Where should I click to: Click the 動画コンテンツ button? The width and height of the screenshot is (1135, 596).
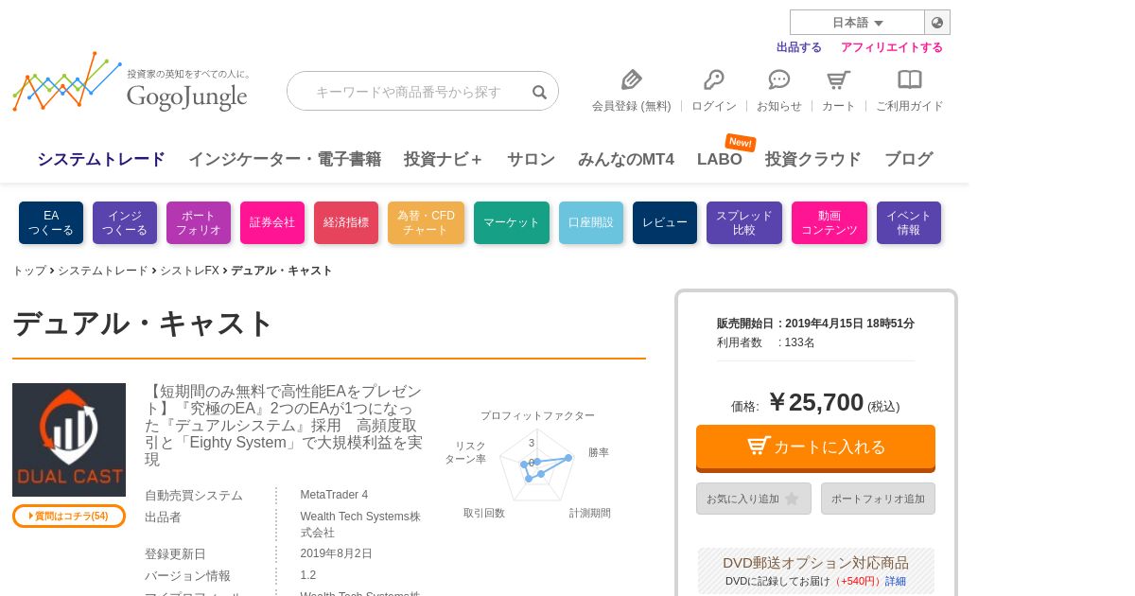pos(829,222)
